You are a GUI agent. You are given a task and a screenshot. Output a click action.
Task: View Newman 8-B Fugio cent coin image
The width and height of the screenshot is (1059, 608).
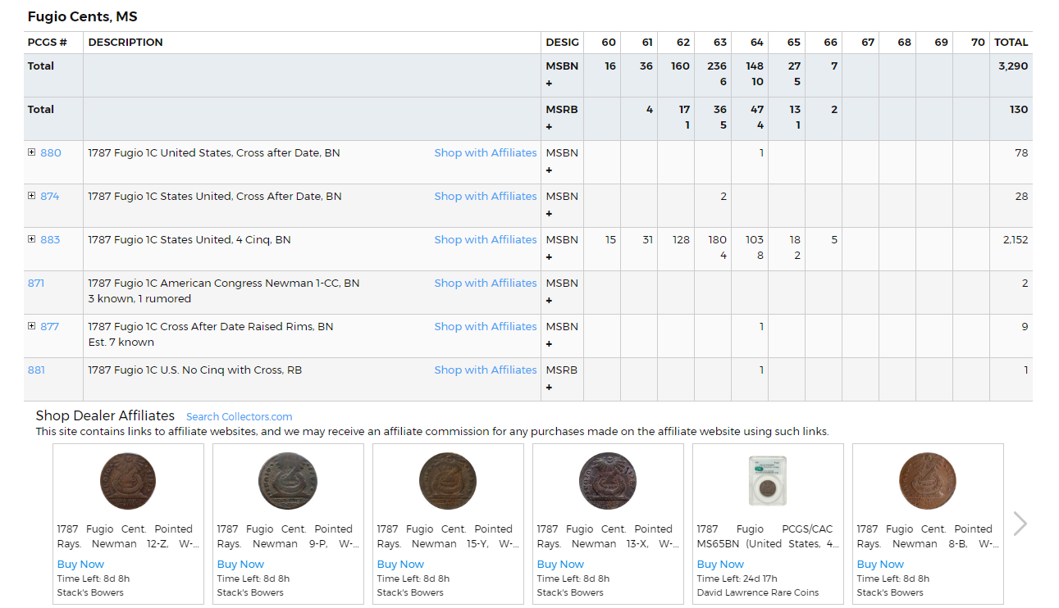pos(928,481)
